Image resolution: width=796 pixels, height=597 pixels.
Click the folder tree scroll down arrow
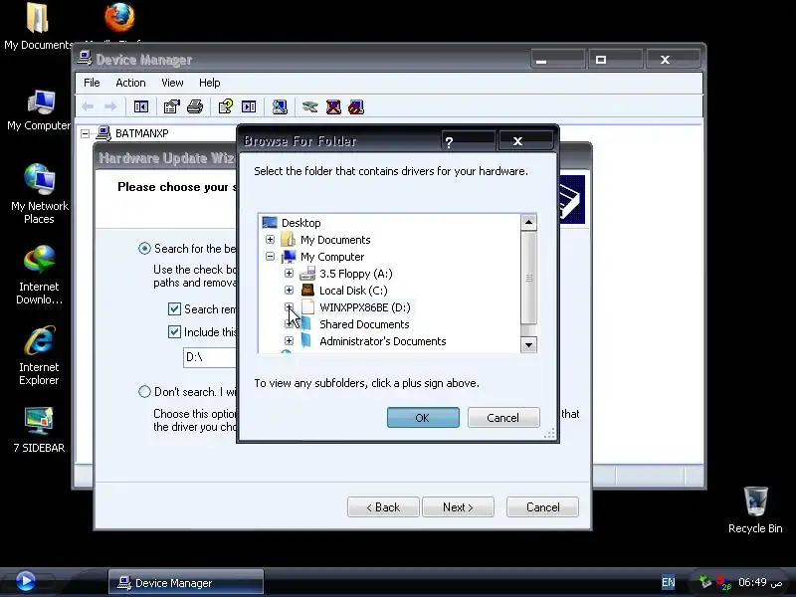pos(528,345)
